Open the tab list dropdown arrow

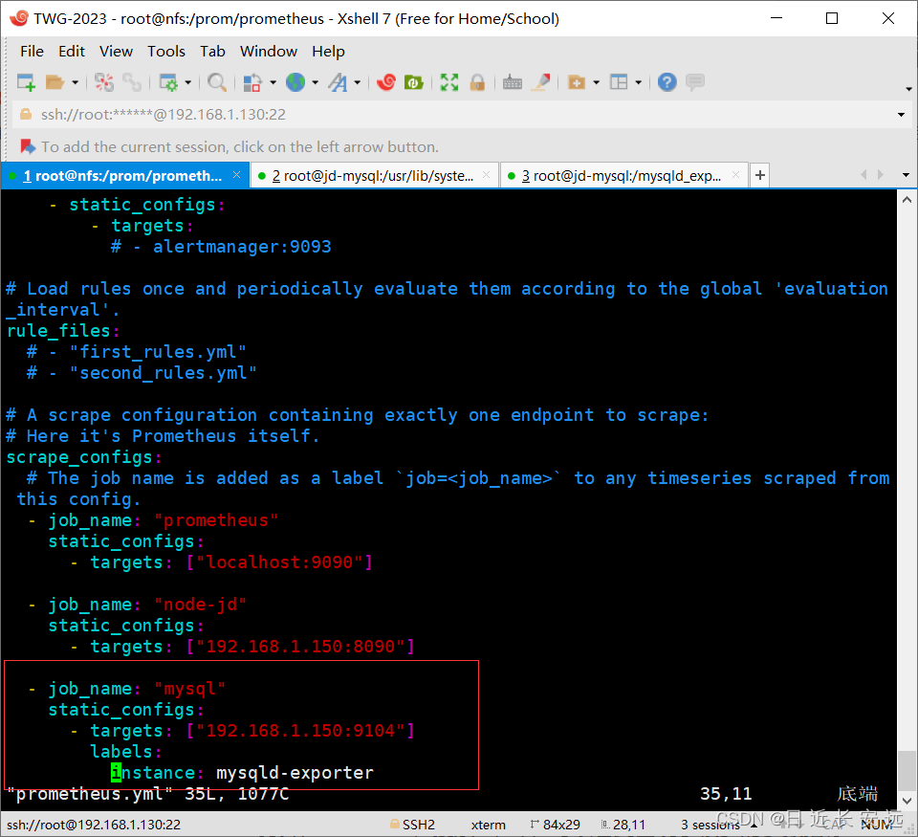click(x=906, y=175)
